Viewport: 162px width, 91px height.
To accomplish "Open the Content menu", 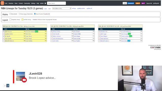I will [21, 3].
